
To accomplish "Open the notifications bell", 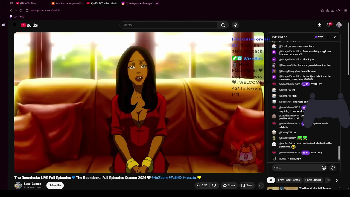I will pyautogui.click(x=329, y=25).
